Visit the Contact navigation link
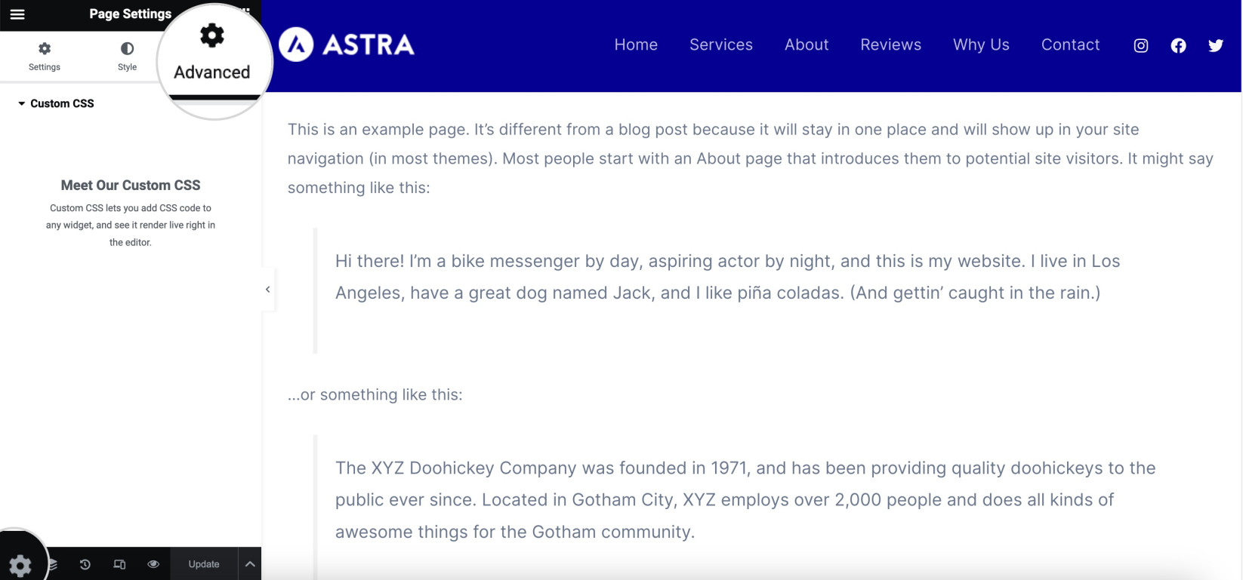The width and height of the screenshot is (1243, 580). coord(1070,44)
